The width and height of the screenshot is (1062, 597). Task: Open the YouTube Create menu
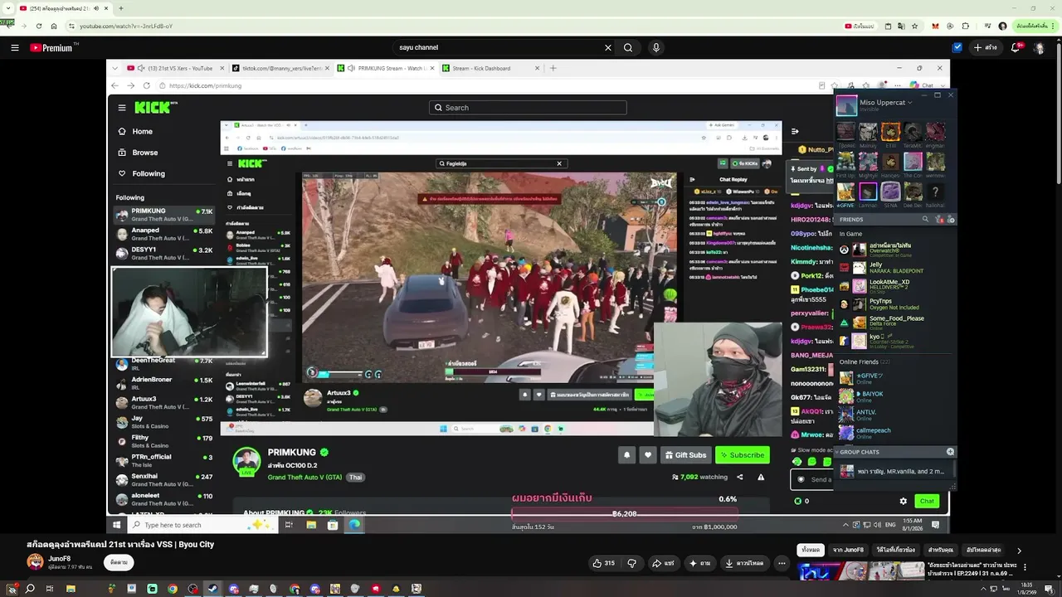(x=985, y=48)
